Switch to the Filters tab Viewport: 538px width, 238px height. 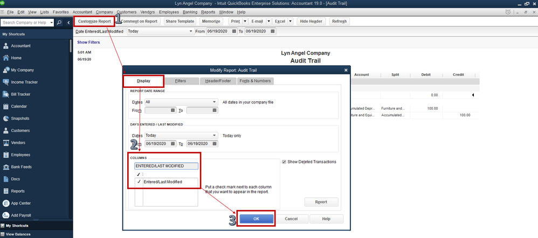[181, 81]
